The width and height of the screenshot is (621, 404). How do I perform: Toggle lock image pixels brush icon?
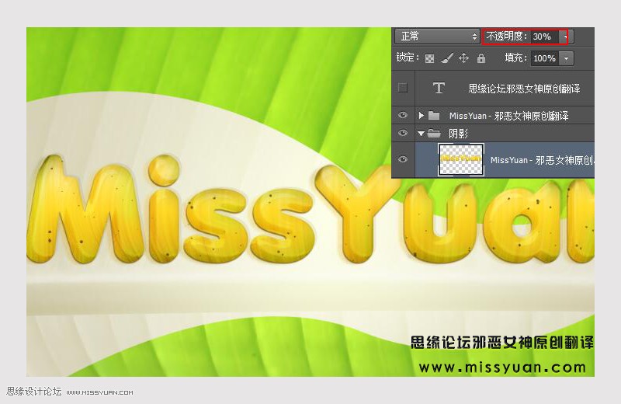pyautogui.click(x=447, y=58)
